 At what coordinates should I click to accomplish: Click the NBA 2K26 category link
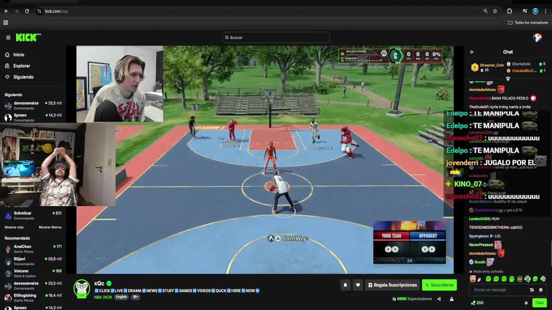103,297
